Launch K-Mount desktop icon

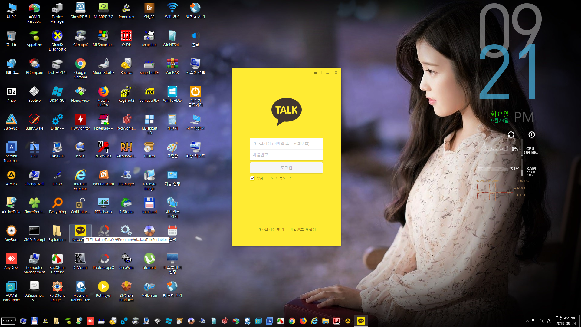(x=80, y=261)
